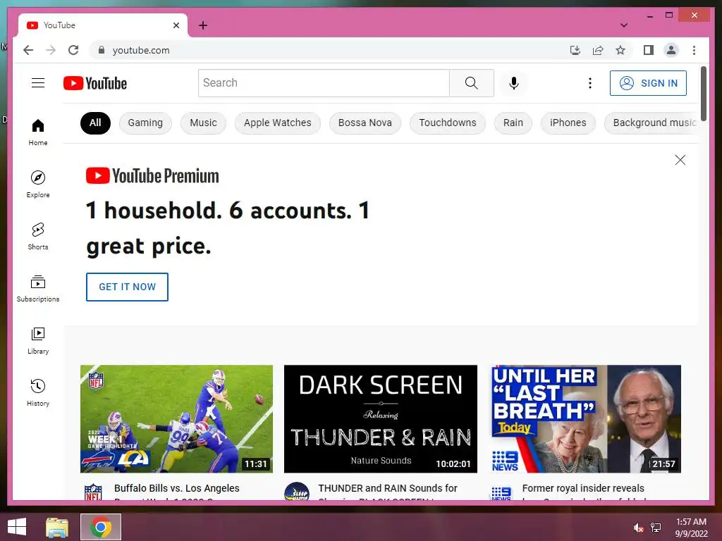The width and height of the screenshot is (722, 541).
Task: Click share this page icon
Action: point(598,50)
